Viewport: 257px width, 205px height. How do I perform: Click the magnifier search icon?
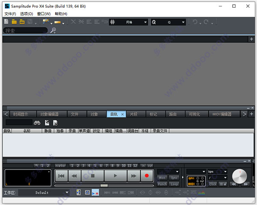[53, 30]
